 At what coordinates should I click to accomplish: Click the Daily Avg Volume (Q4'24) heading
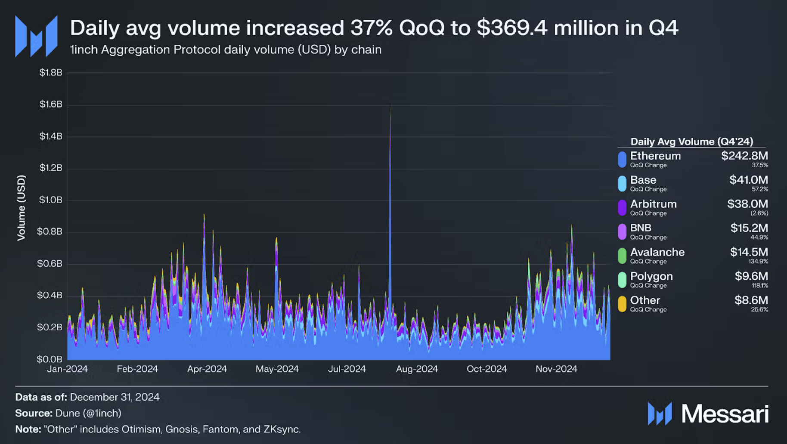(692, 142)
